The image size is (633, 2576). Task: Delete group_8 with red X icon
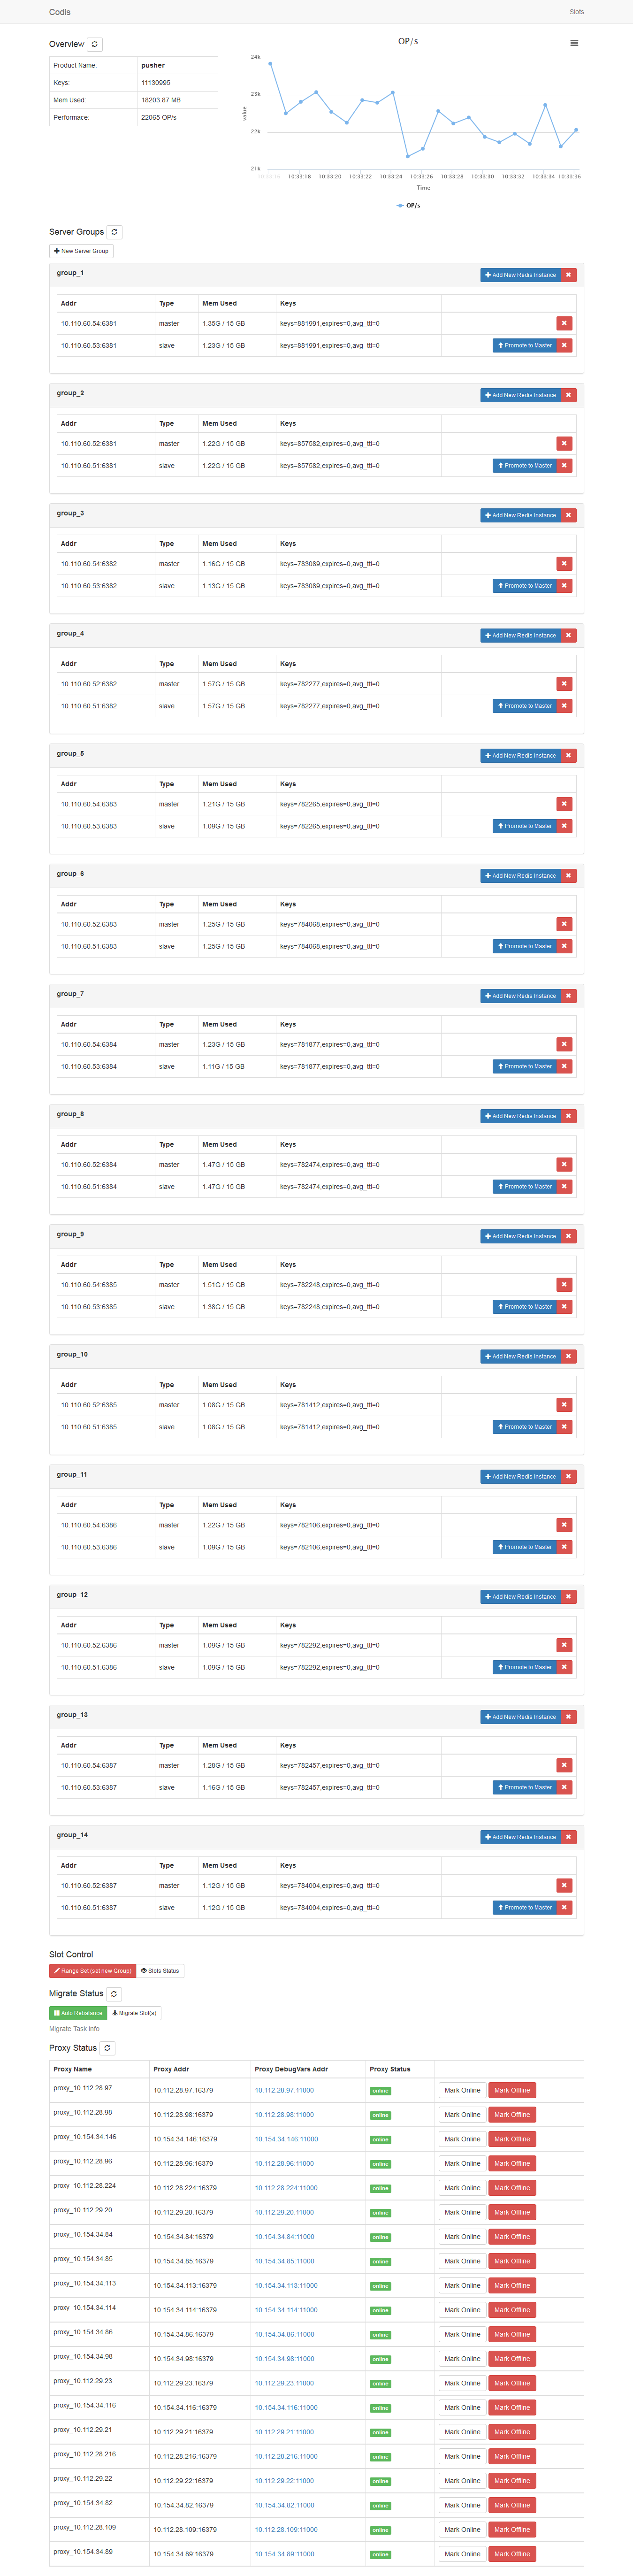click(x=568, y=1116)
